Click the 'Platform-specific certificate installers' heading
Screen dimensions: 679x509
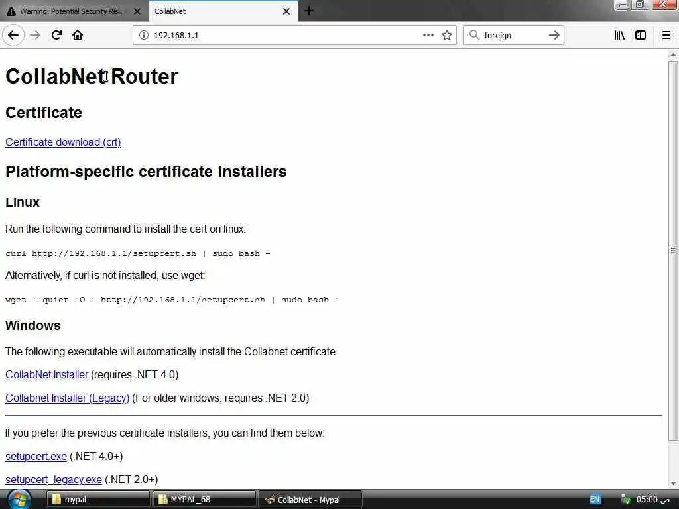(x=146, y=172)
